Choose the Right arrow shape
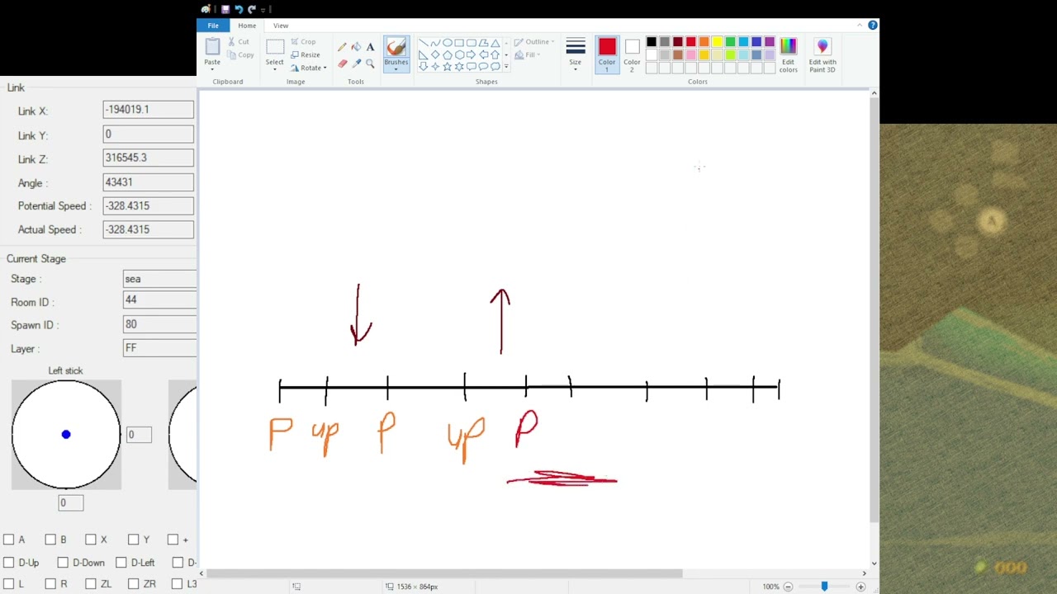The width and height of the screenshot is (1057, 594). tap(472, 55)
